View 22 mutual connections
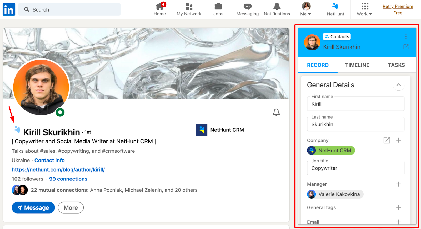Image resolution: width=421 pixels, height=229 pixels. [114, 190]
